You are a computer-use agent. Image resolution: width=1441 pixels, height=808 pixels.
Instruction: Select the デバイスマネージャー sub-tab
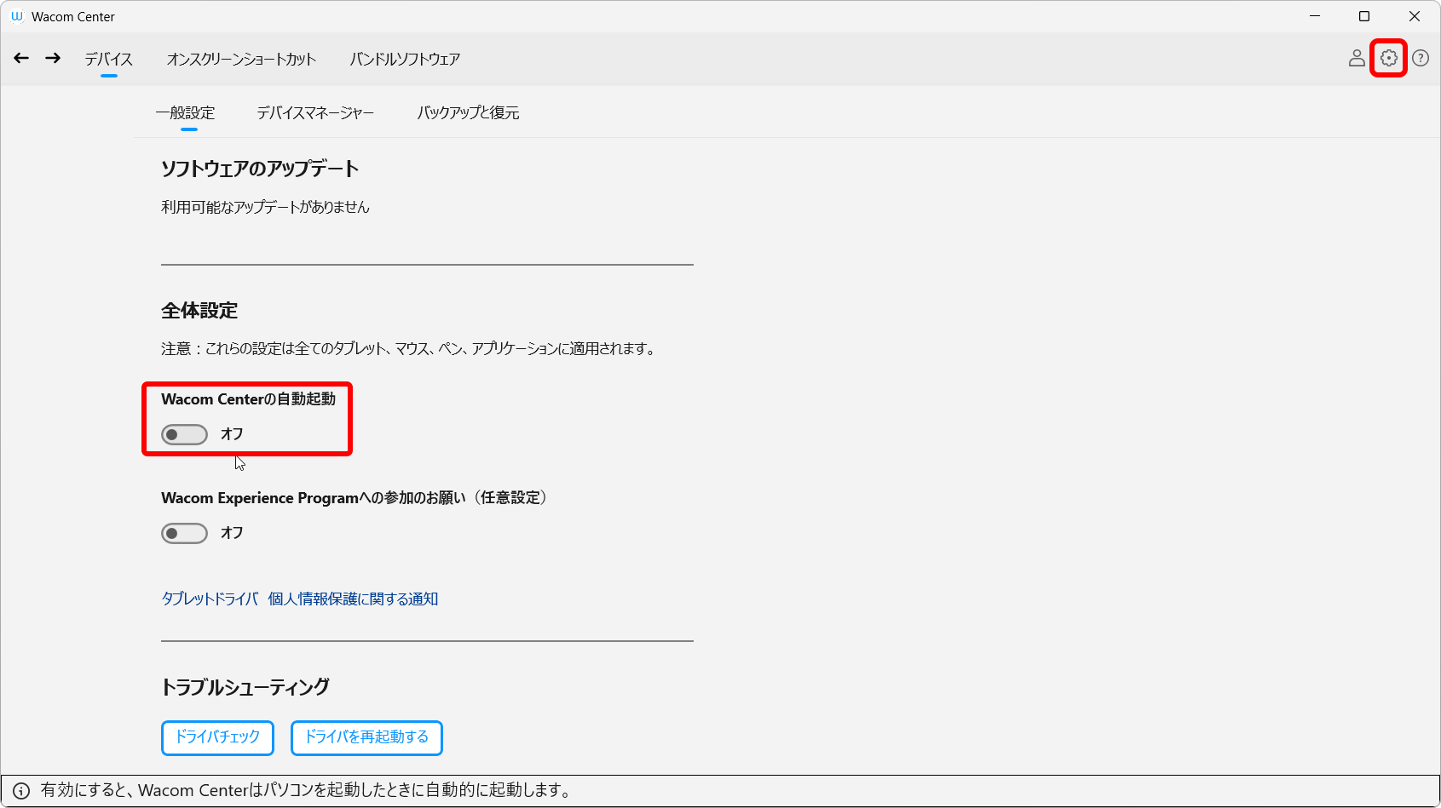[x=315, y=112]
